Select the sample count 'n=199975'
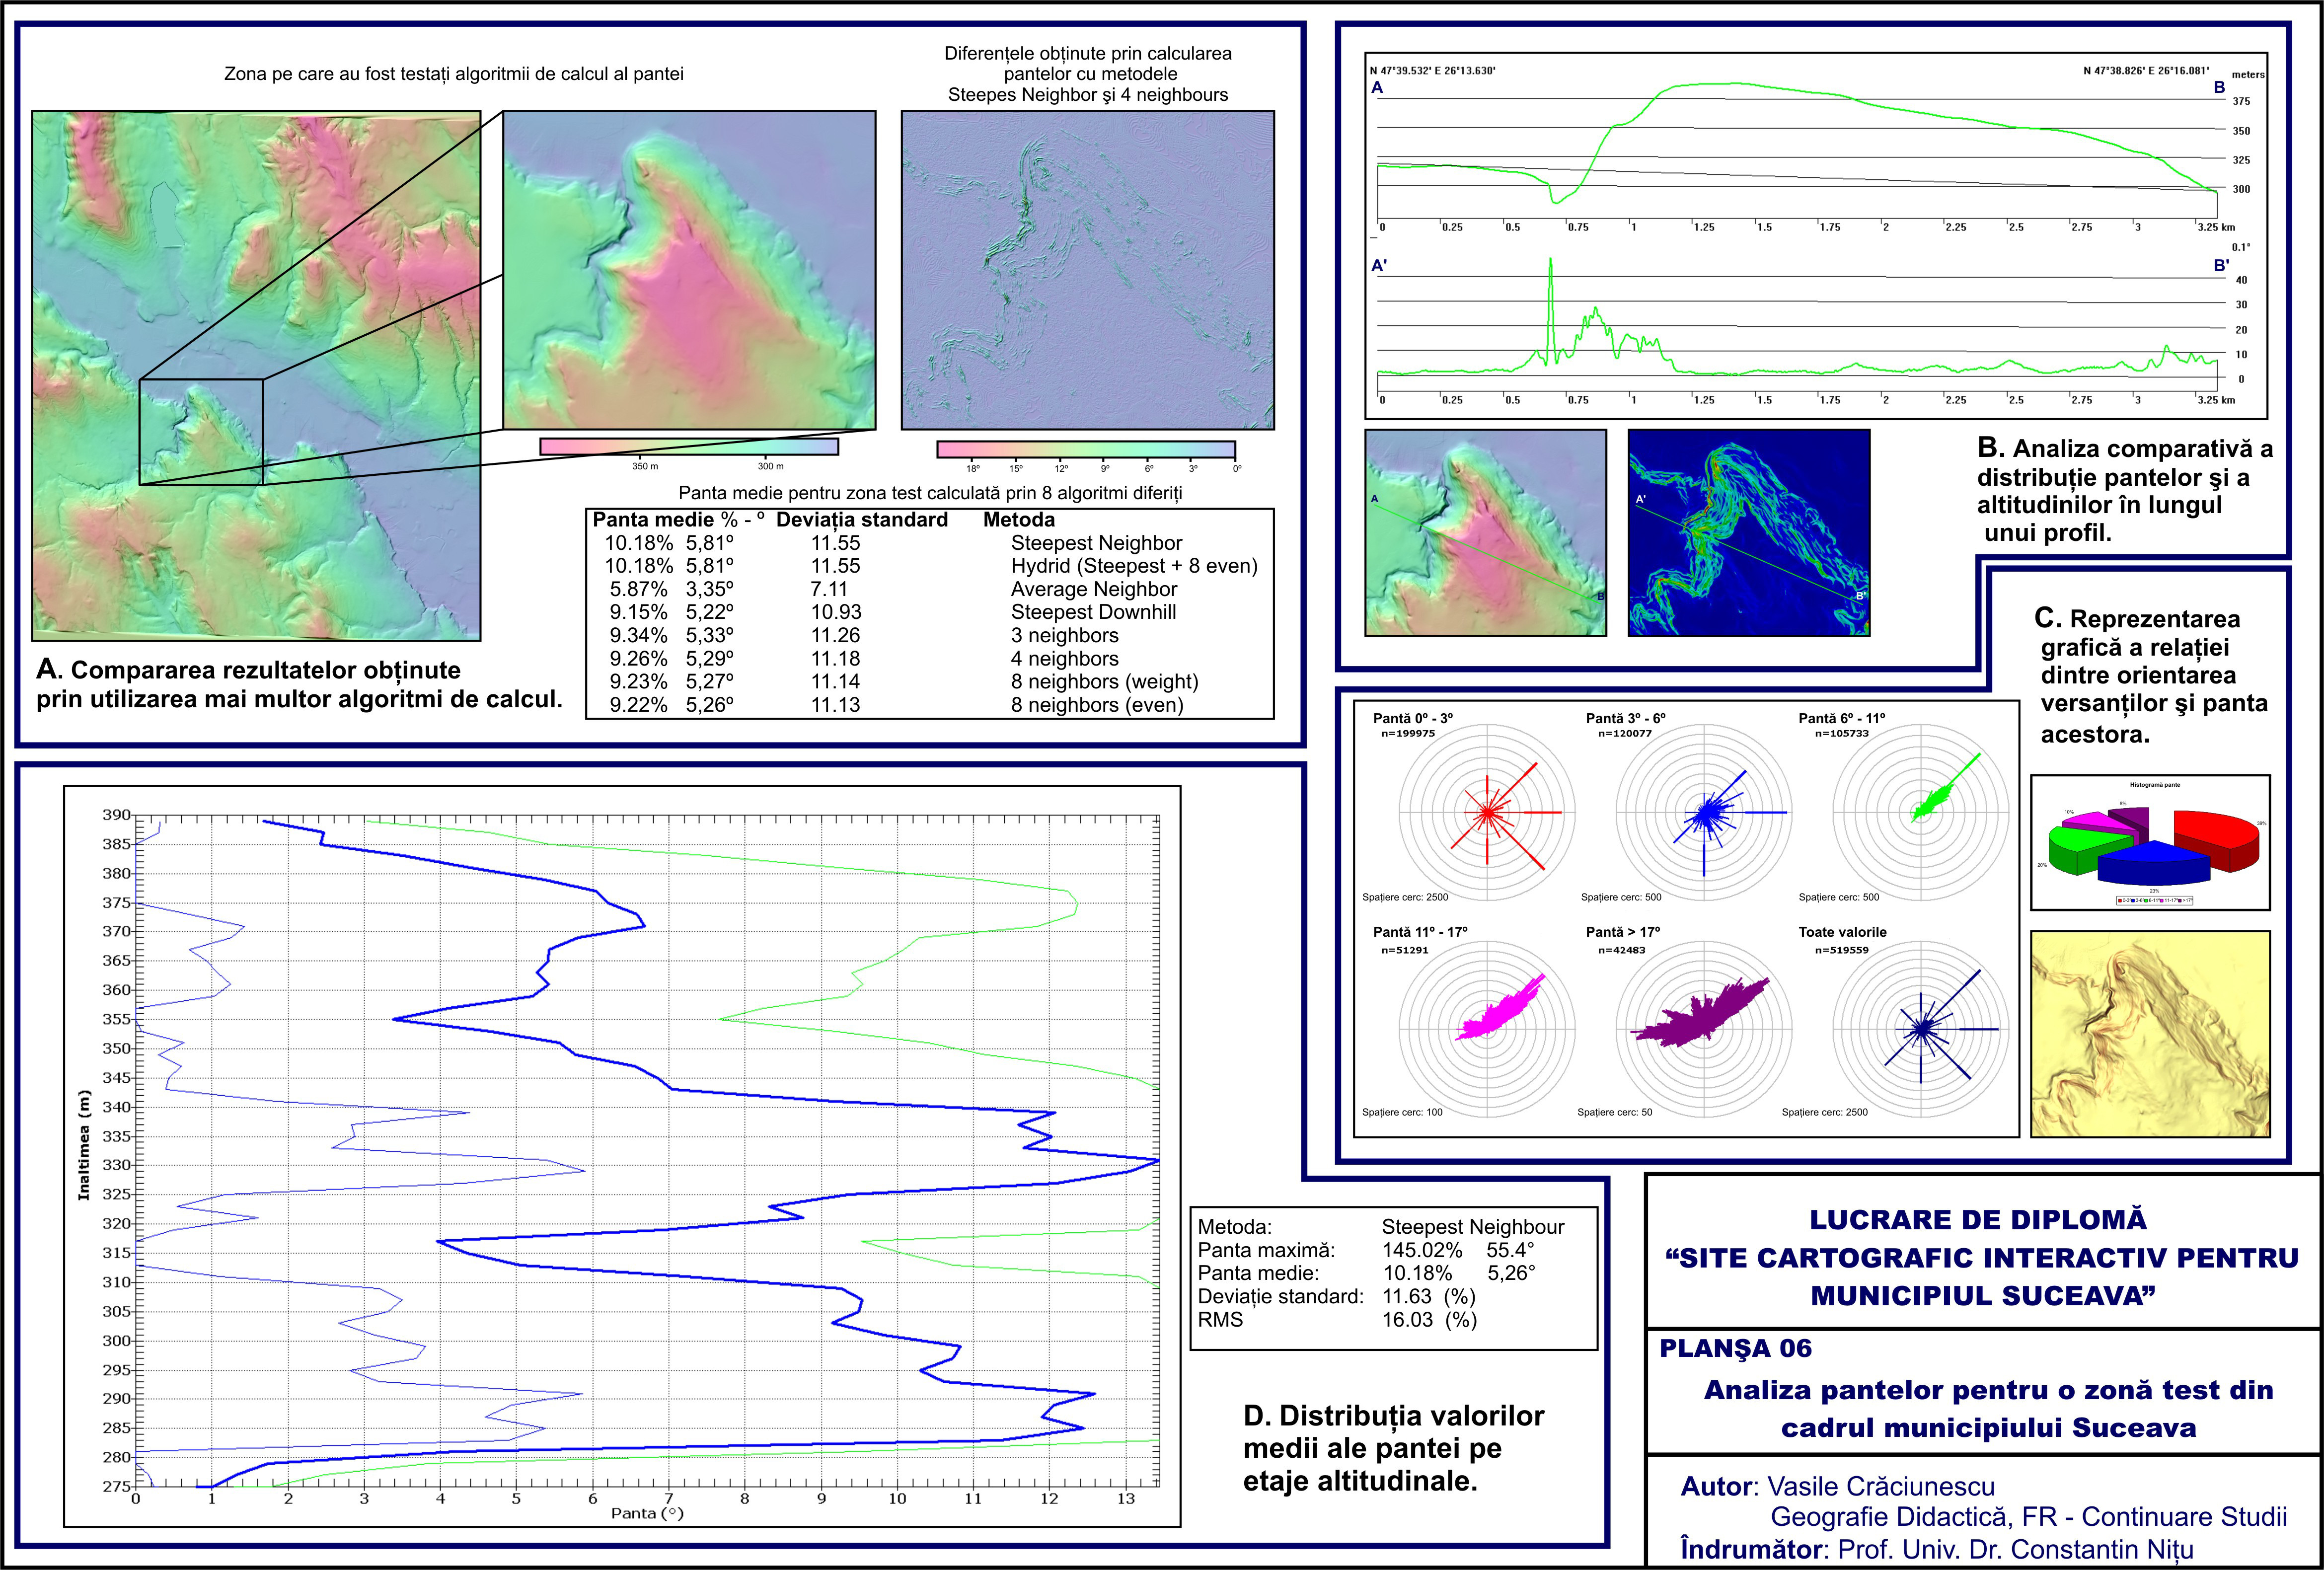Viewport: 2324px width, 1570px height. (x=1408, y=734)
